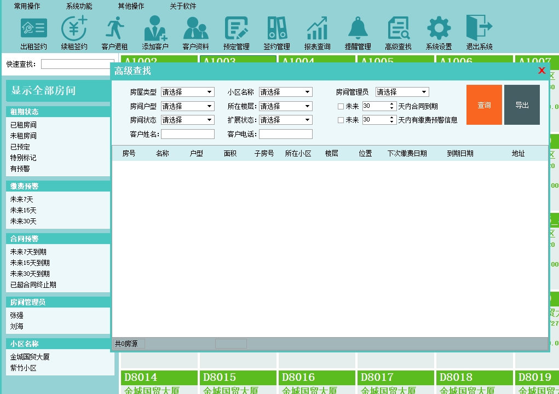Click the 退出系统 exit icon
The image size is (559, 394).
coord(479,28)
